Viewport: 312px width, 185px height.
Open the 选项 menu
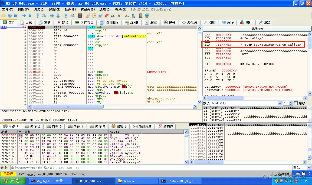click(105, 9)
